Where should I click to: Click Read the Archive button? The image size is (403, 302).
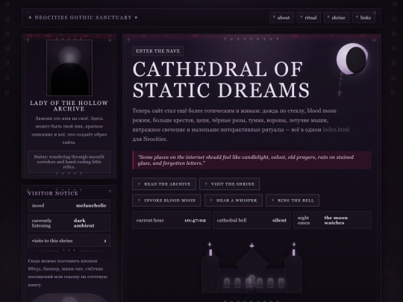click(164, 184)
